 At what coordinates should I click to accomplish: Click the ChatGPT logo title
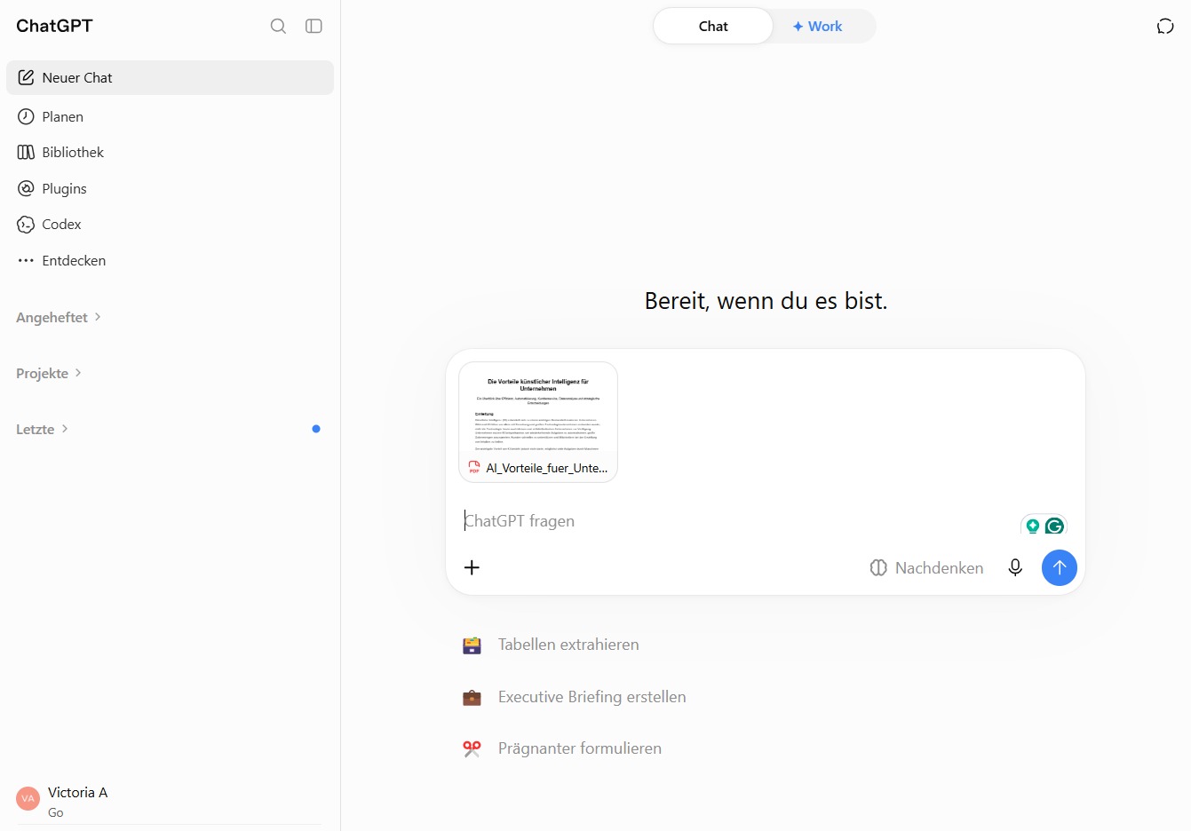pyautogui.click(x=54, y=26)
